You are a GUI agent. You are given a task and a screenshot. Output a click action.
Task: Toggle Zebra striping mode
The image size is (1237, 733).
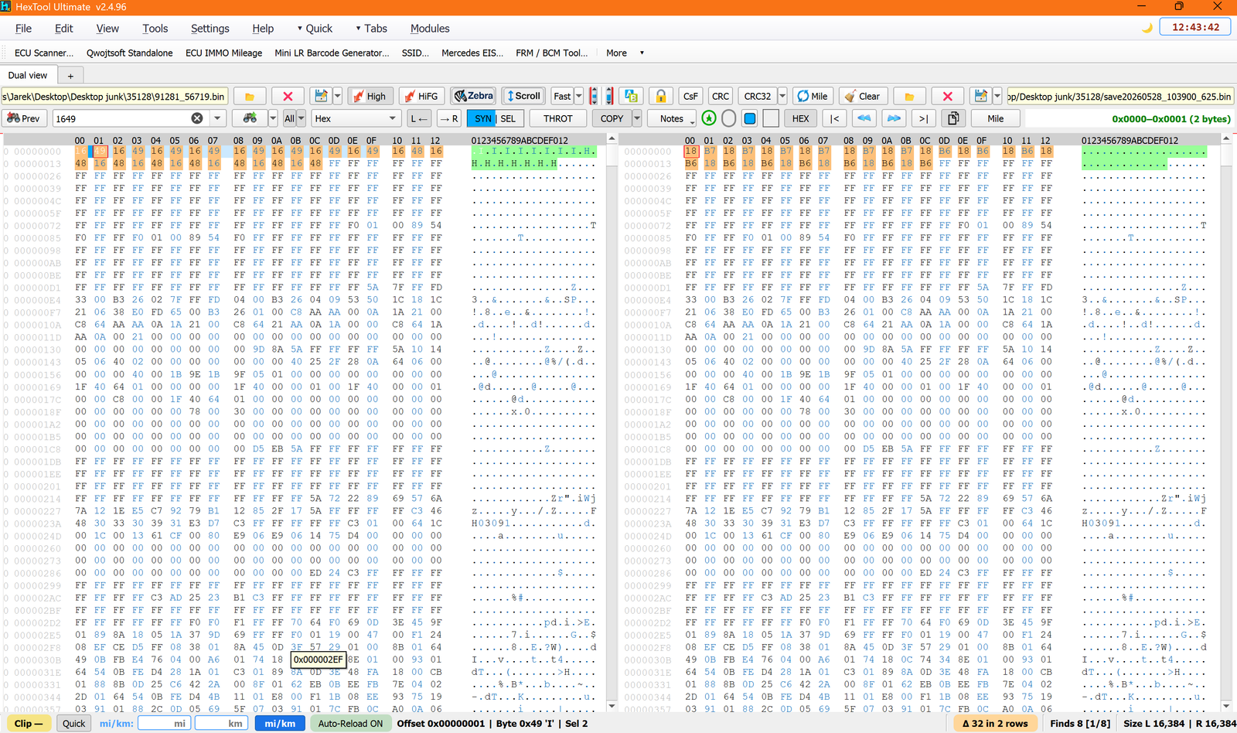click(473, 96)
